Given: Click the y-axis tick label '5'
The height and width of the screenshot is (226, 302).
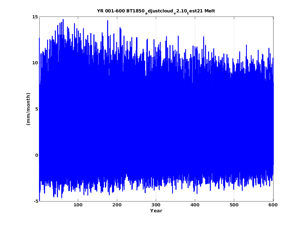Looking at the screenshot, I should point(36,109).
